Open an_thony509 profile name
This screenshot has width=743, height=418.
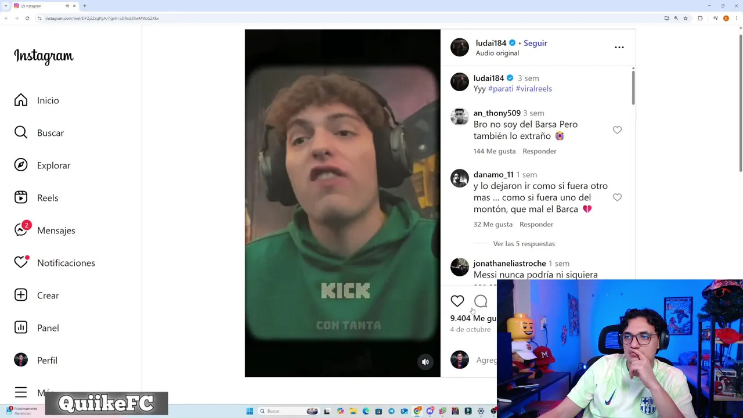pyautogui.click(x=497, y=113)
